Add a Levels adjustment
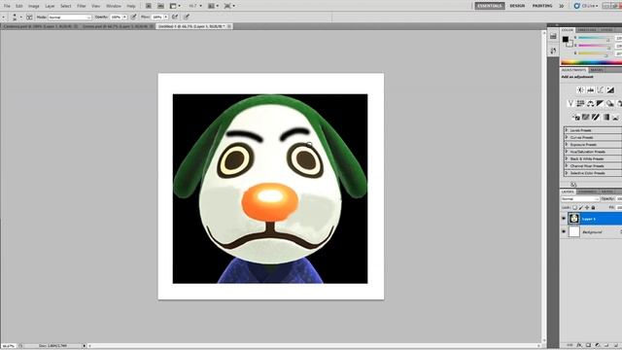The height and width of the screenshot is (350, 622). click(x=590, y=90)
